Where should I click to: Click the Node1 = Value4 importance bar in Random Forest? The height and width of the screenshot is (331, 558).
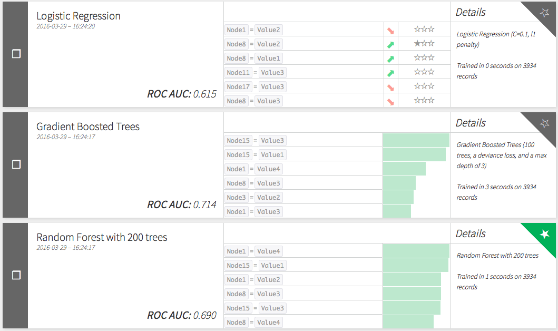pyautogui.click(x=416, y=251)
